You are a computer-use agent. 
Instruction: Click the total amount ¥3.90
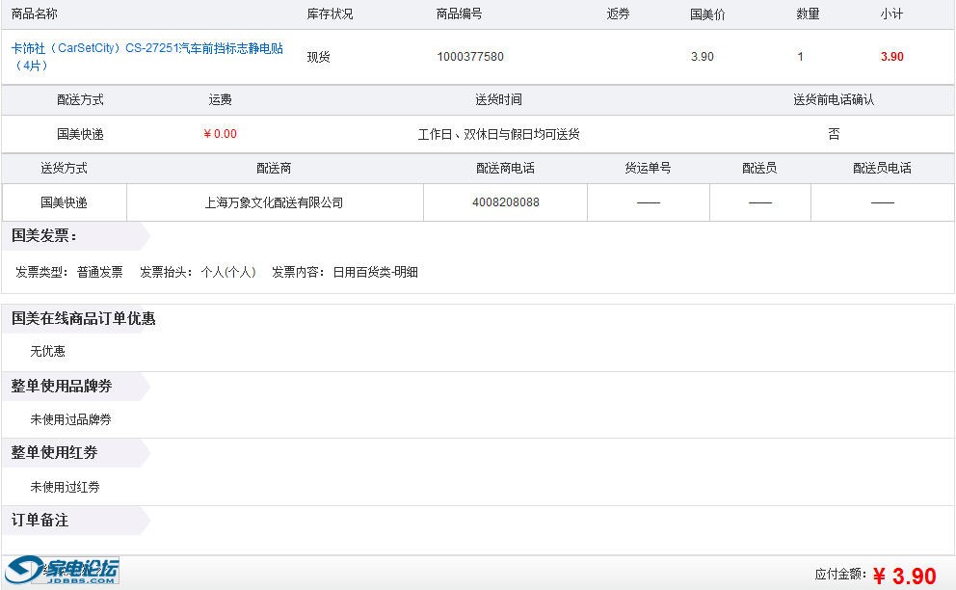pos(905,576)
